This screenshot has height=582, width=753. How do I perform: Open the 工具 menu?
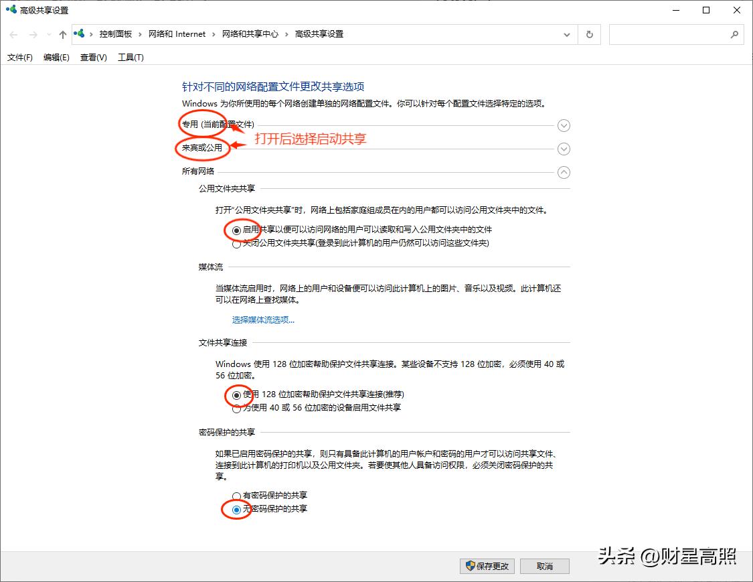(x=131, y=57)
